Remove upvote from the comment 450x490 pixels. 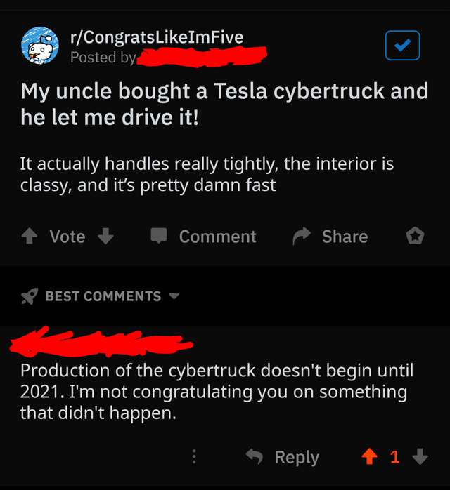coord(370,456)
